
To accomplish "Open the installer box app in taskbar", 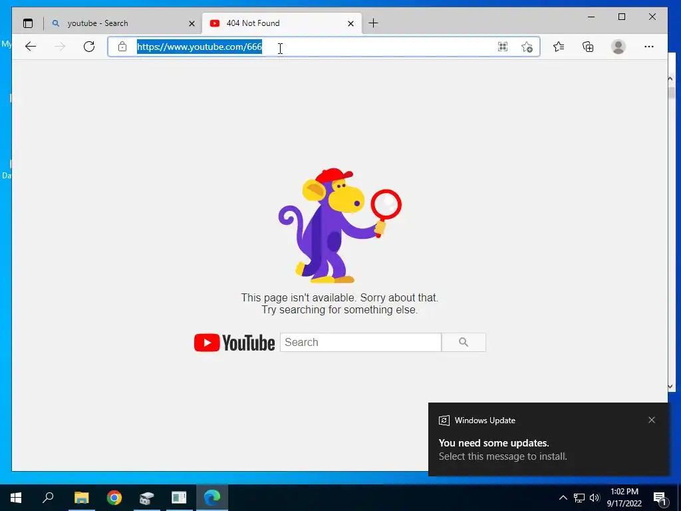I will (x=147, y=498).
